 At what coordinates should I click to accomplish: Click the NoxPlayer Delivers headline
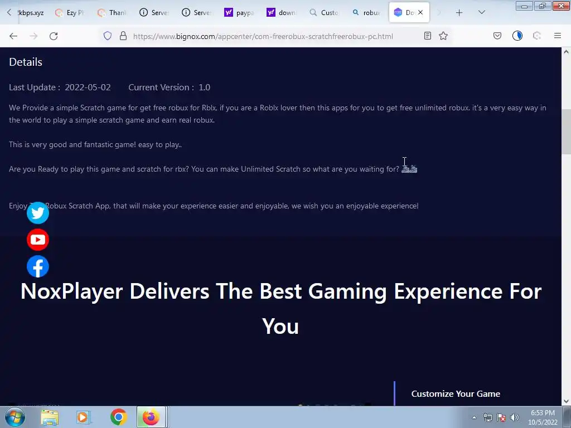pyautogui.click(x=281, y=308)
